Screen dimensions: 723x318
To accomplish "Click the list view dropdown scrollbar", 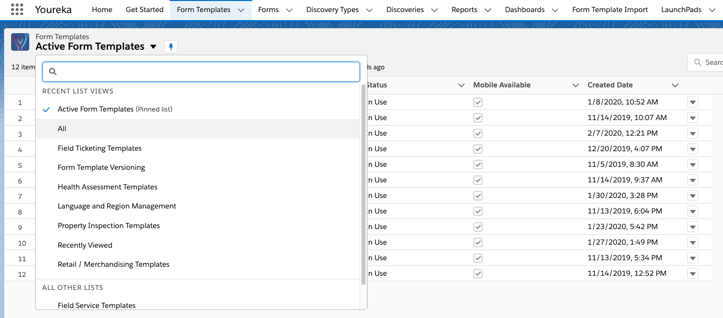I will tap(364, 184).
